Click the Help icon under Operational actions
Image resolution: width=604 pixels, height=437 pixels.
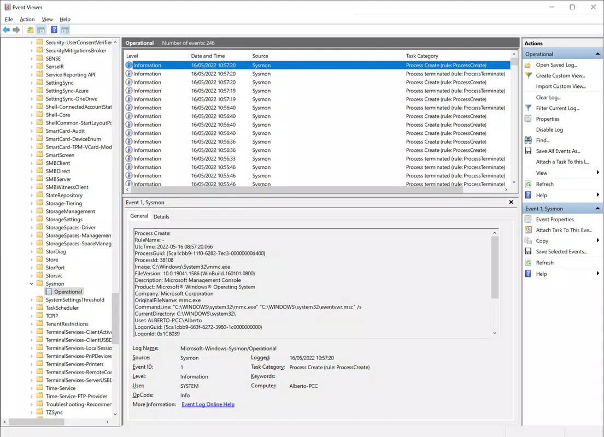(528, 195)
